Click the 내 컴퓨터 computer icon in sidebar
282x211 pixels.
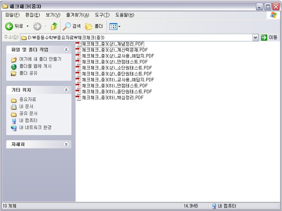point(14,121)
